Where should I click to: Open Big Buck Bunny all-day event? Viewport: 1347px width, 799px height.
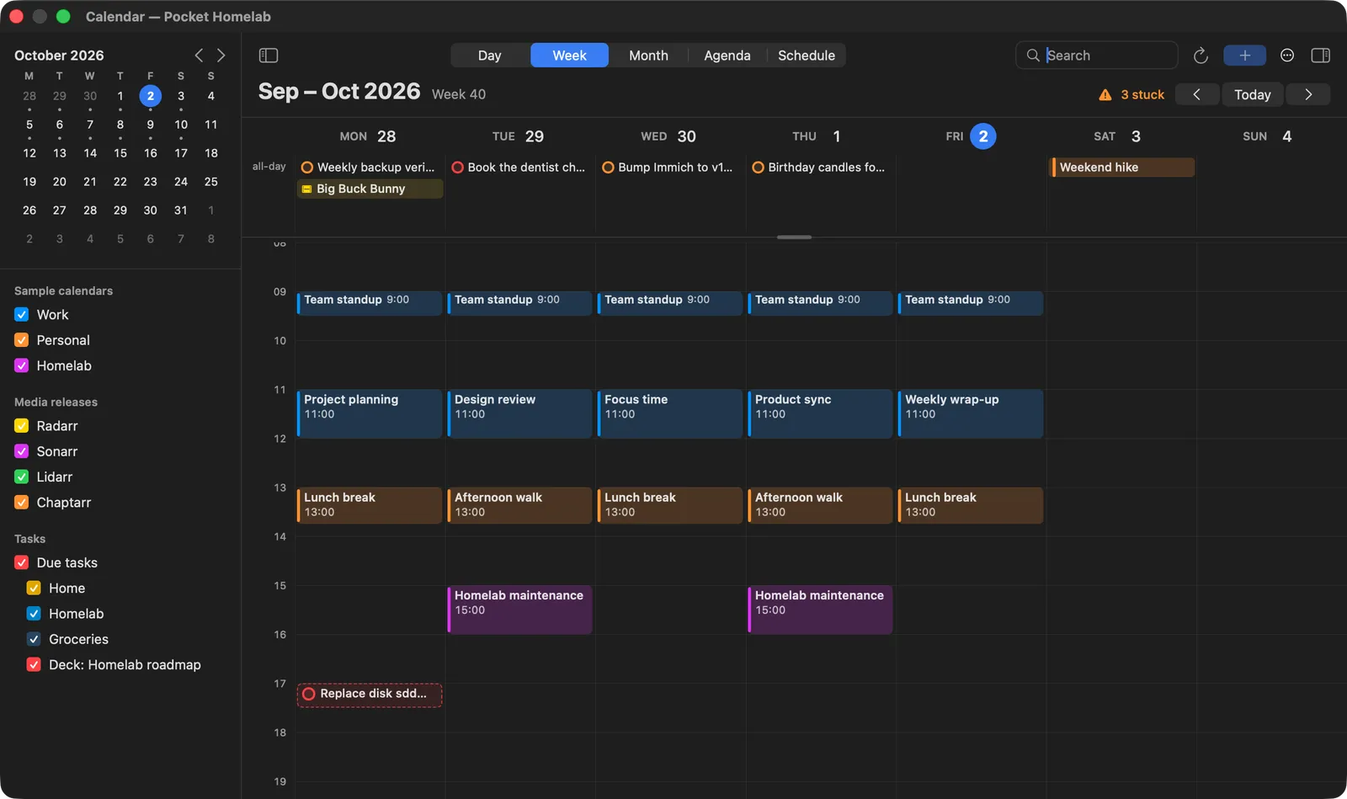tap(370, 189)
